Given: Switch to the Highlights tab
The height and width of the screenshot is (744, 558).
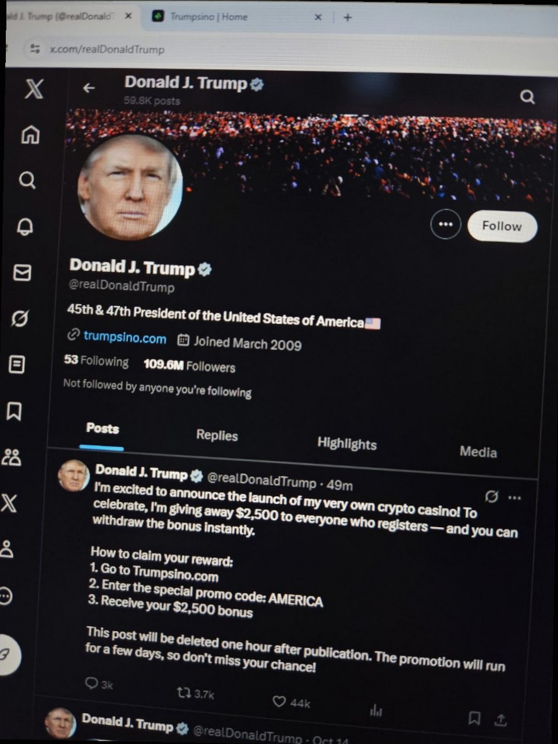Looking at the screenshot, I should [347, 444].
